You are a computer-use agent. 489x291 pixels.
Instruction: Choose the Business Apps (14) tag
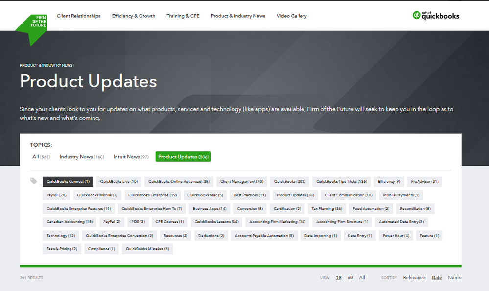coord(210,209)
